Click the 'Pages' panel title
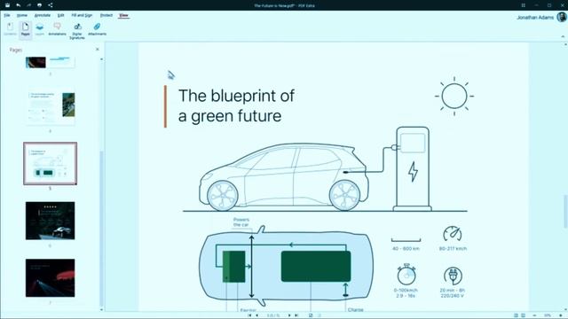Screen dimensions: 568x319 pos(16,50)
